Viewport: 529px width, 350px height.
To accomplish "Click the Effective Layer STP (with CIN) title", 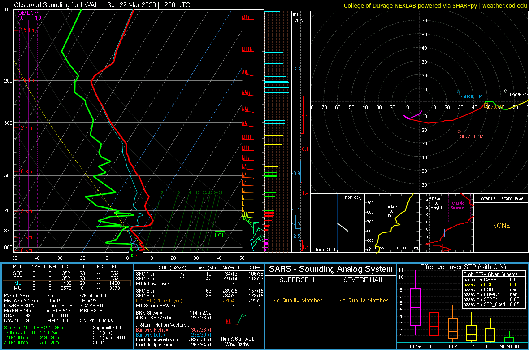I will [x=463, y=267].
